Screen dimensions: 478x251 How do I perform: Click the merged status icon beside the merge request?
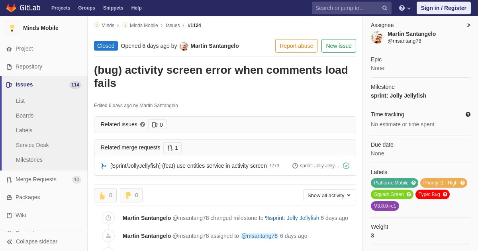tap(104, 166)
